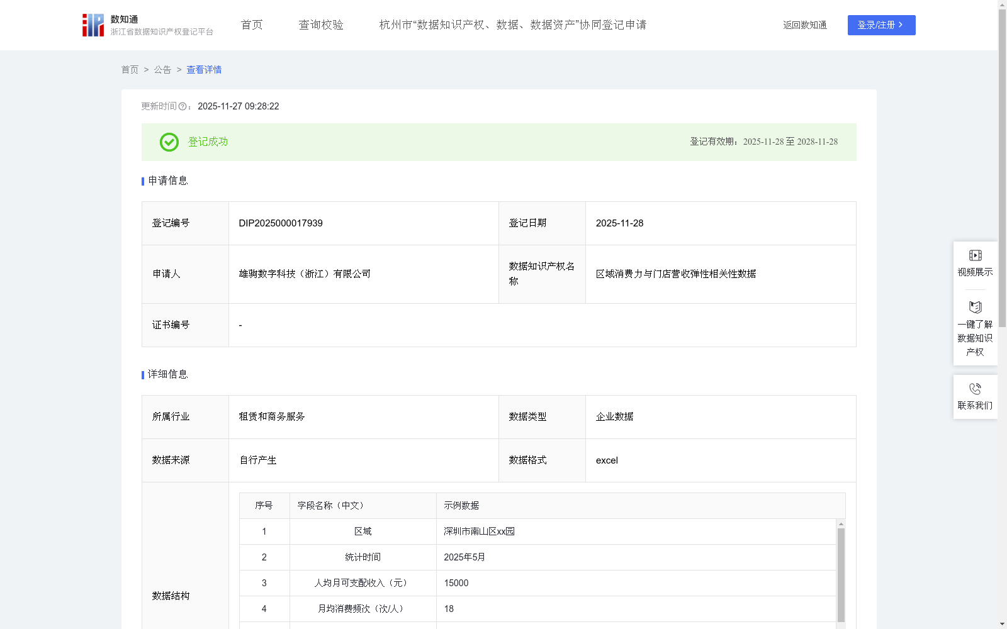Click the update time 2025-11-27 09:28:22
Image resolution: width=1007 pixels, height=629 pixels.
tap(239, 107)
